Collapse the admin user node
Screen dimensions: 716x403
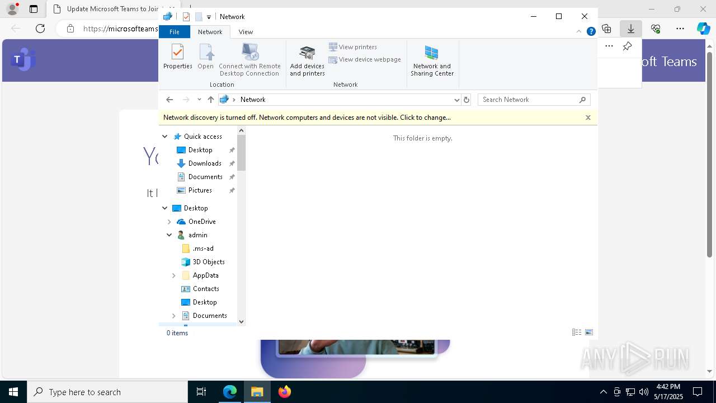pos(169,235)
